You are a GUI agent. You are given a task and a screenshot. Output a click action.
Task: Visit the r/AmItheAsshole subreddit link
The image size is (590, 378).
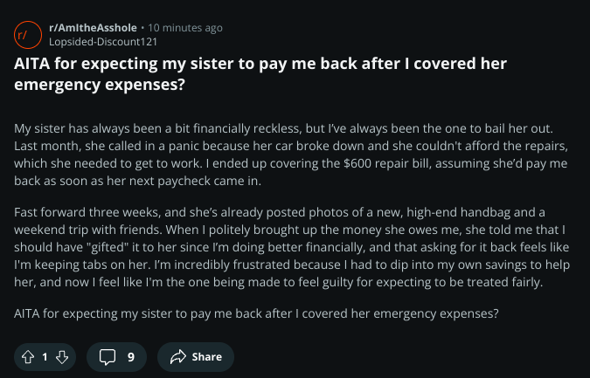point(93,28)
